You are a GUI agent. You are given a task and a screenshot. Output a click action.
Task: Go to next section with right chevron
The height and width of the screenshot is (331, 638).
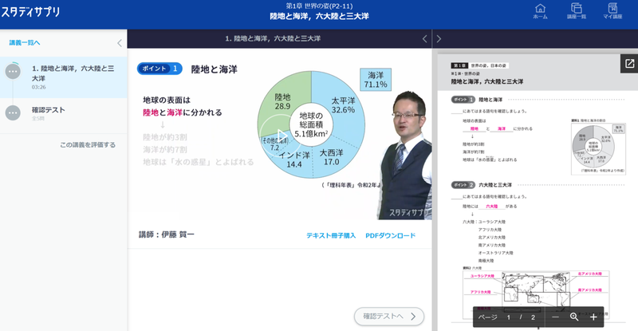(x=439, y=38)
